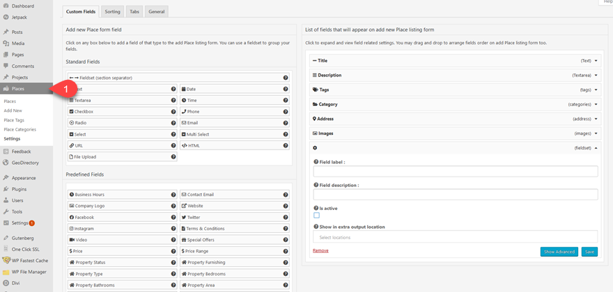Screen dimensions: 613x292
Task: Click the Remove link
Action: coord(320,250)
